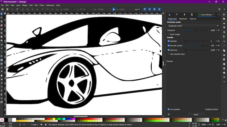Select the Ellipse tool
The width and height of the screenshot is (227, 127).
(x=2, y=29)
